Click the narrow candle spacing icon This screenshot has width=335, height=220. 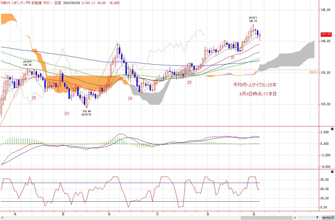pyautogui.click(x=324, y=218)
